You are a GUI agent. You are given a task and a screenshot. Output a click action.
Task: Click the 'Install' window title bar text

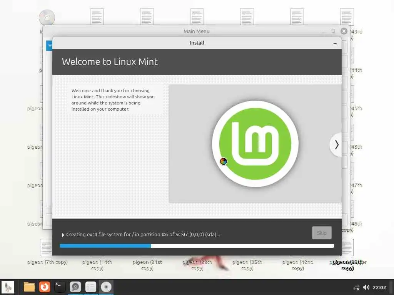click(x=197, y=43)
